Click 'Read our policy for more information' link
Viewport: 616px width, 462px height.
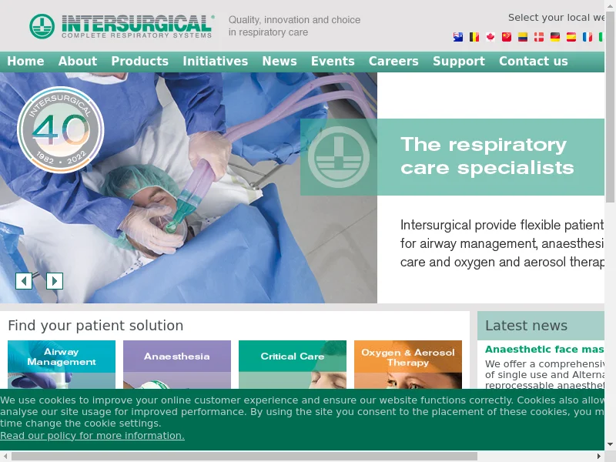92,436
